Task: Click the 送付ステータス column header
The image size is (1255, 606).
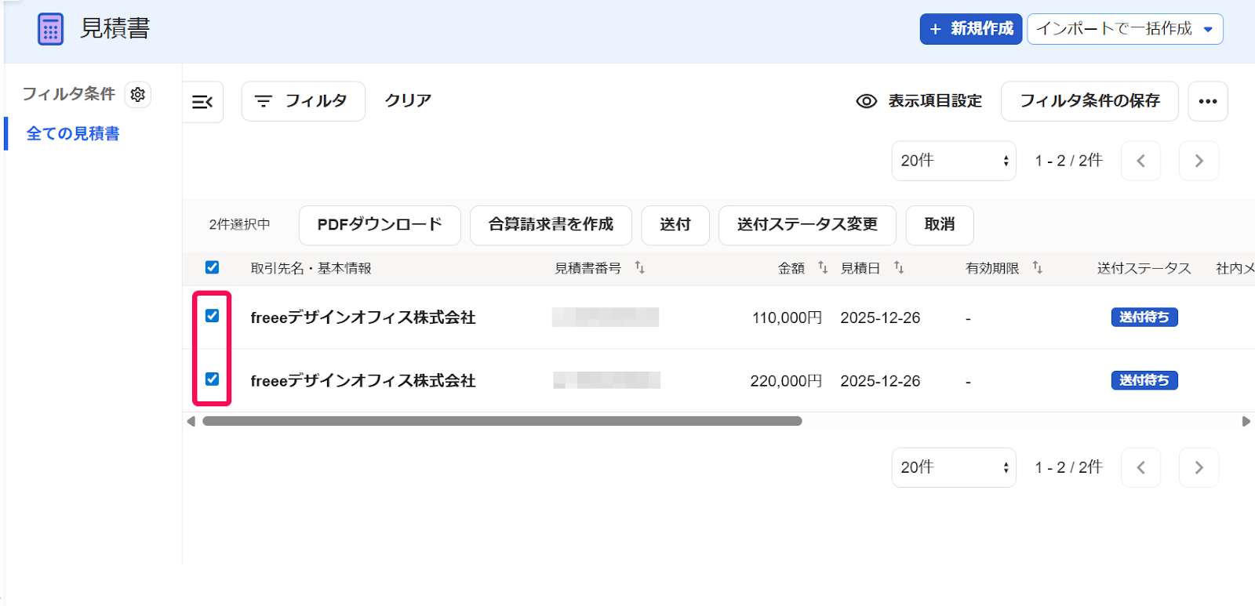Action: (1144, 268)
